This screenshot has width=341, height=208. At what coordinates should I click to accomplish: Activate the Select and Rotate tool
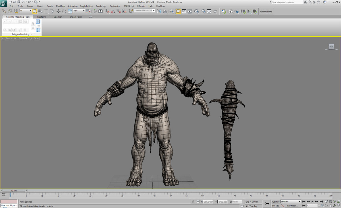[64, 11]
